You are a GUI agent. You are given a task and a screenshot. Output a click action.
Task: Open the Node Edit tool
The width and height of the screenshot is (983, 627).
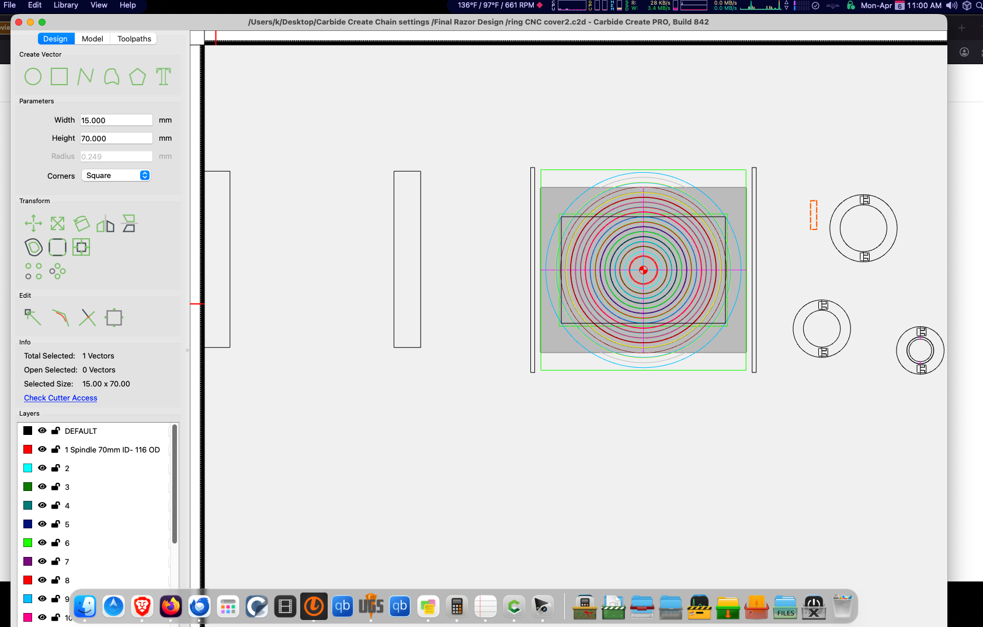coord(33,317)
